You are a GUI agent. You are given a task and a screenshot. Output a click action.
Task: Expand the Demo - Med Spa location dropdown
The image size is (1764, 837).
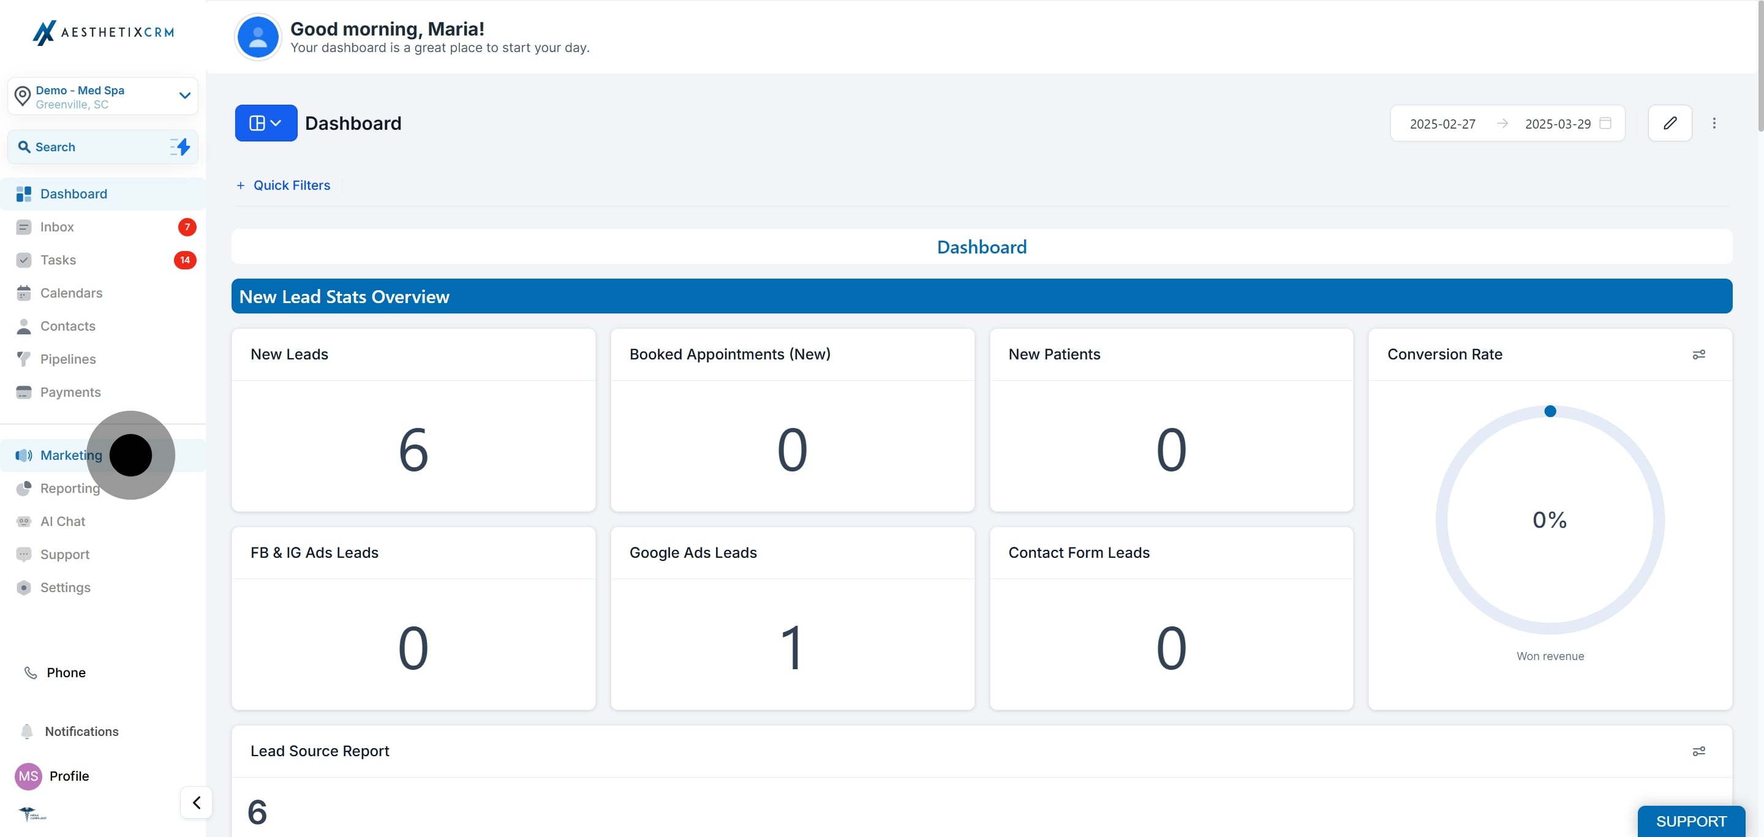tap(184, 96)
